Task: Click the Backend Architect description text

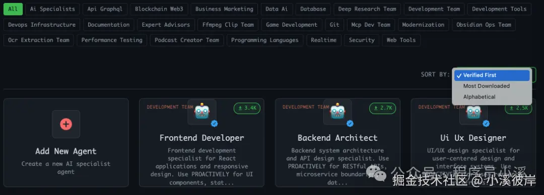Action: coord(337,166)
